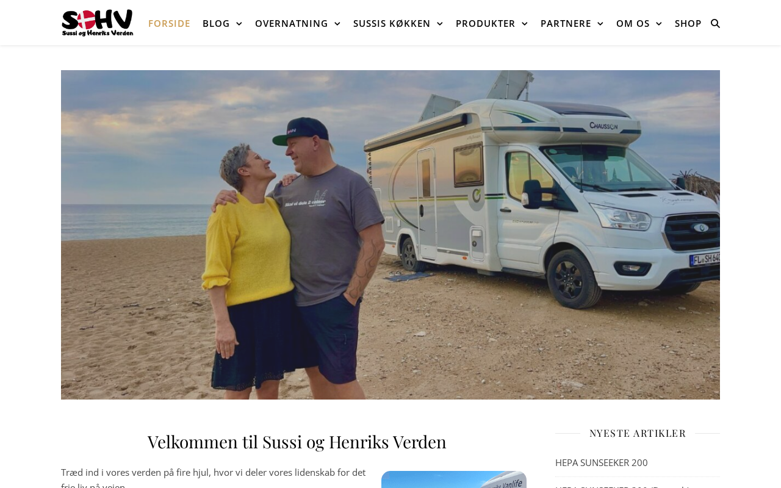Click the Vanlife thumbnail image below the heading

tap(454, 479)
